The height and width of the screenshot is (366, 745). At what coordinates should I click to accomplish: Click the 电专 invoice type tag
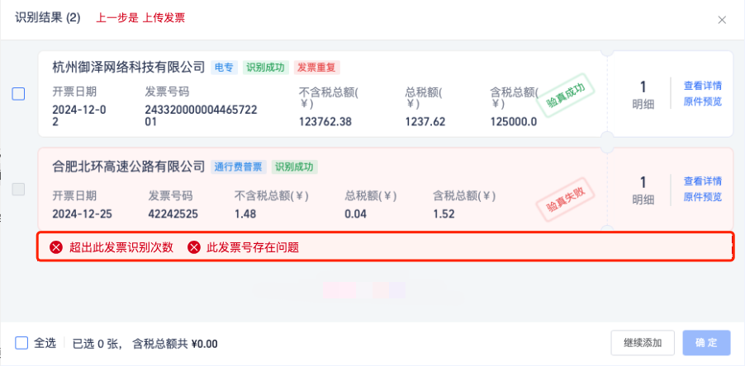[x=225, y=68]
